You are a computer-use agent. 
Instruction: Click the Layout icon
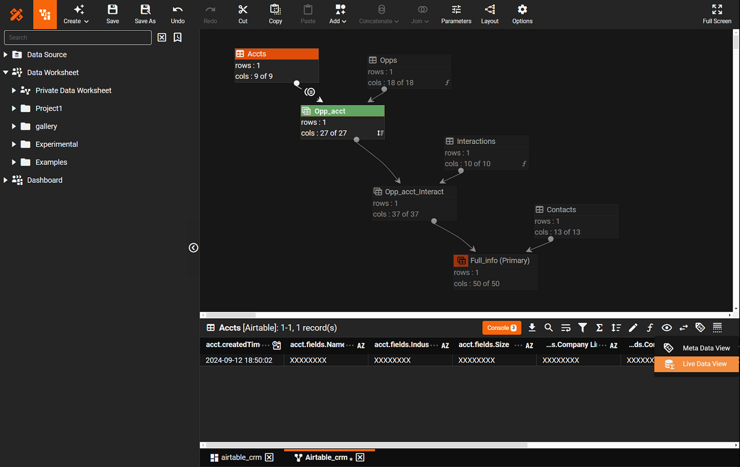(490, 14)
